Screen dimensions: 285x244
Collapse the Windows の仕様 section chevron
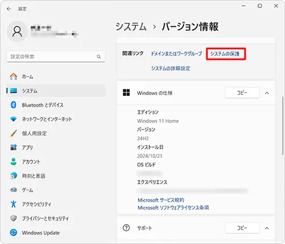267,93
